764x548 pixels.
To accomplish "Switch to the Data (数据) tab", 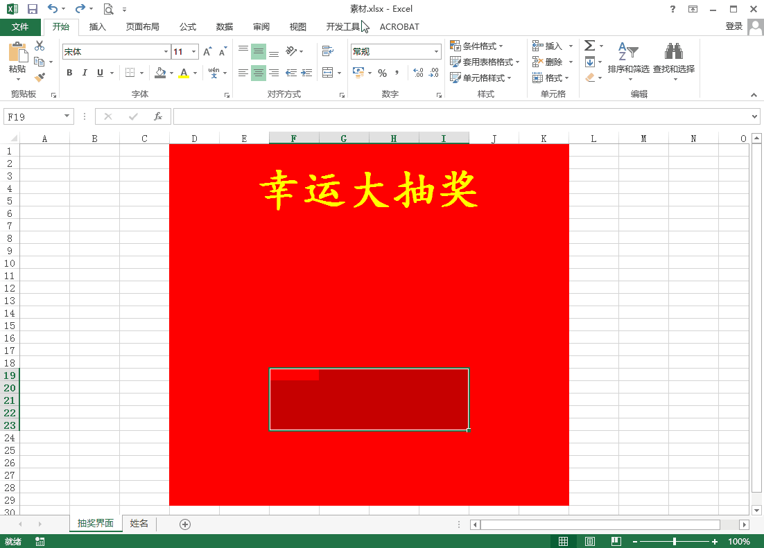I will click(225, 27).
